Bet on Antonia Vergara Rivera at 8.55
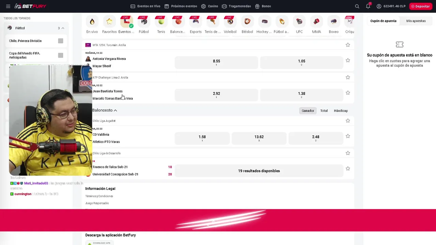Screen dimensions: 436x245 216,63
